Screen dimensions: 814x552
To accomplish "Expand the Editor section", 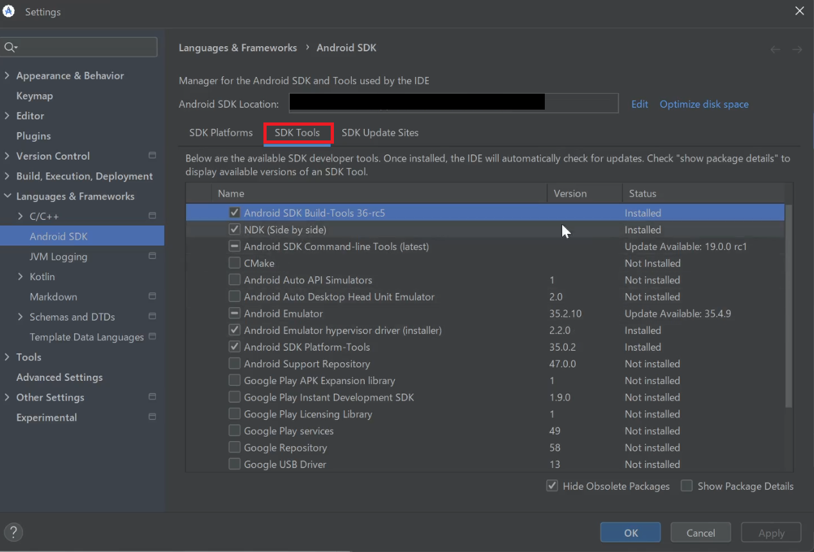I will point(7,116).
